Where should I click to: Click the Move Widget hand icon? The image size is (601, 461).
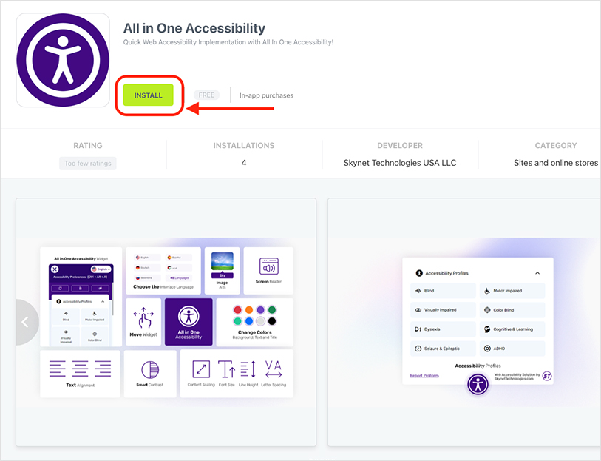[x=143, y=318]
